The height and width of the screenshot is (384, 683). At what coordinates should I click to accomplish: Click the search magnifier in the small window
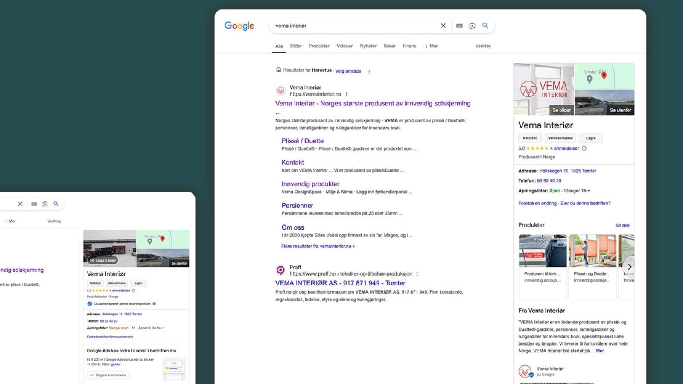(x=56, y=204)
